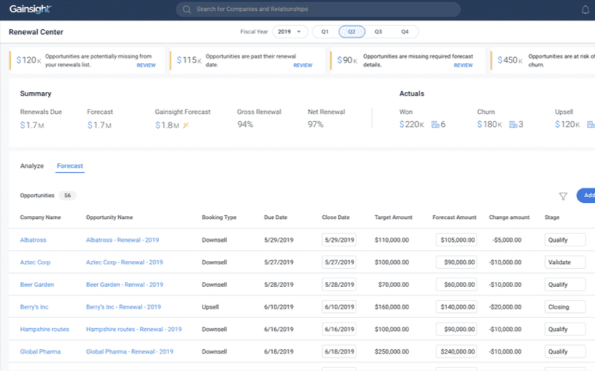
Task: Click the building icon beside Upsell amount
Action: [591, 125]
